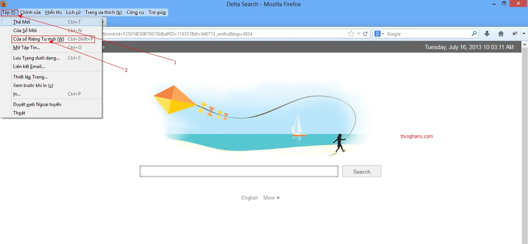This screenshot has height=244, width=528.
Task: Open the Downloads arrow icon
Action: click(487, 34)
